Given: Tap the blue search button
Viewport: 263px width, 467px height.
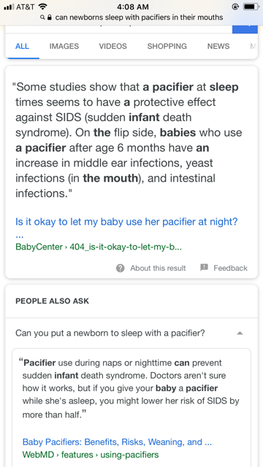Looking at the screenshot, I should [245, 29].
